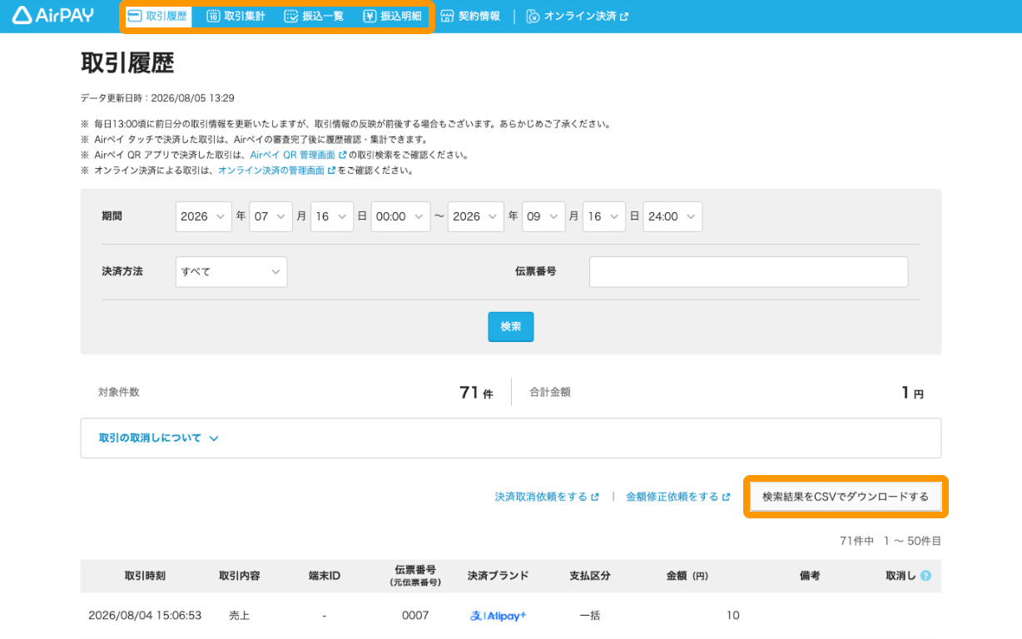Click the 取引履歴 tab icon
The width and height of the screenshot is (1022, 639).
135,16
